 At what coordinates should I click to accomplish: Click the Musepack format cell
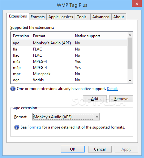42,74
